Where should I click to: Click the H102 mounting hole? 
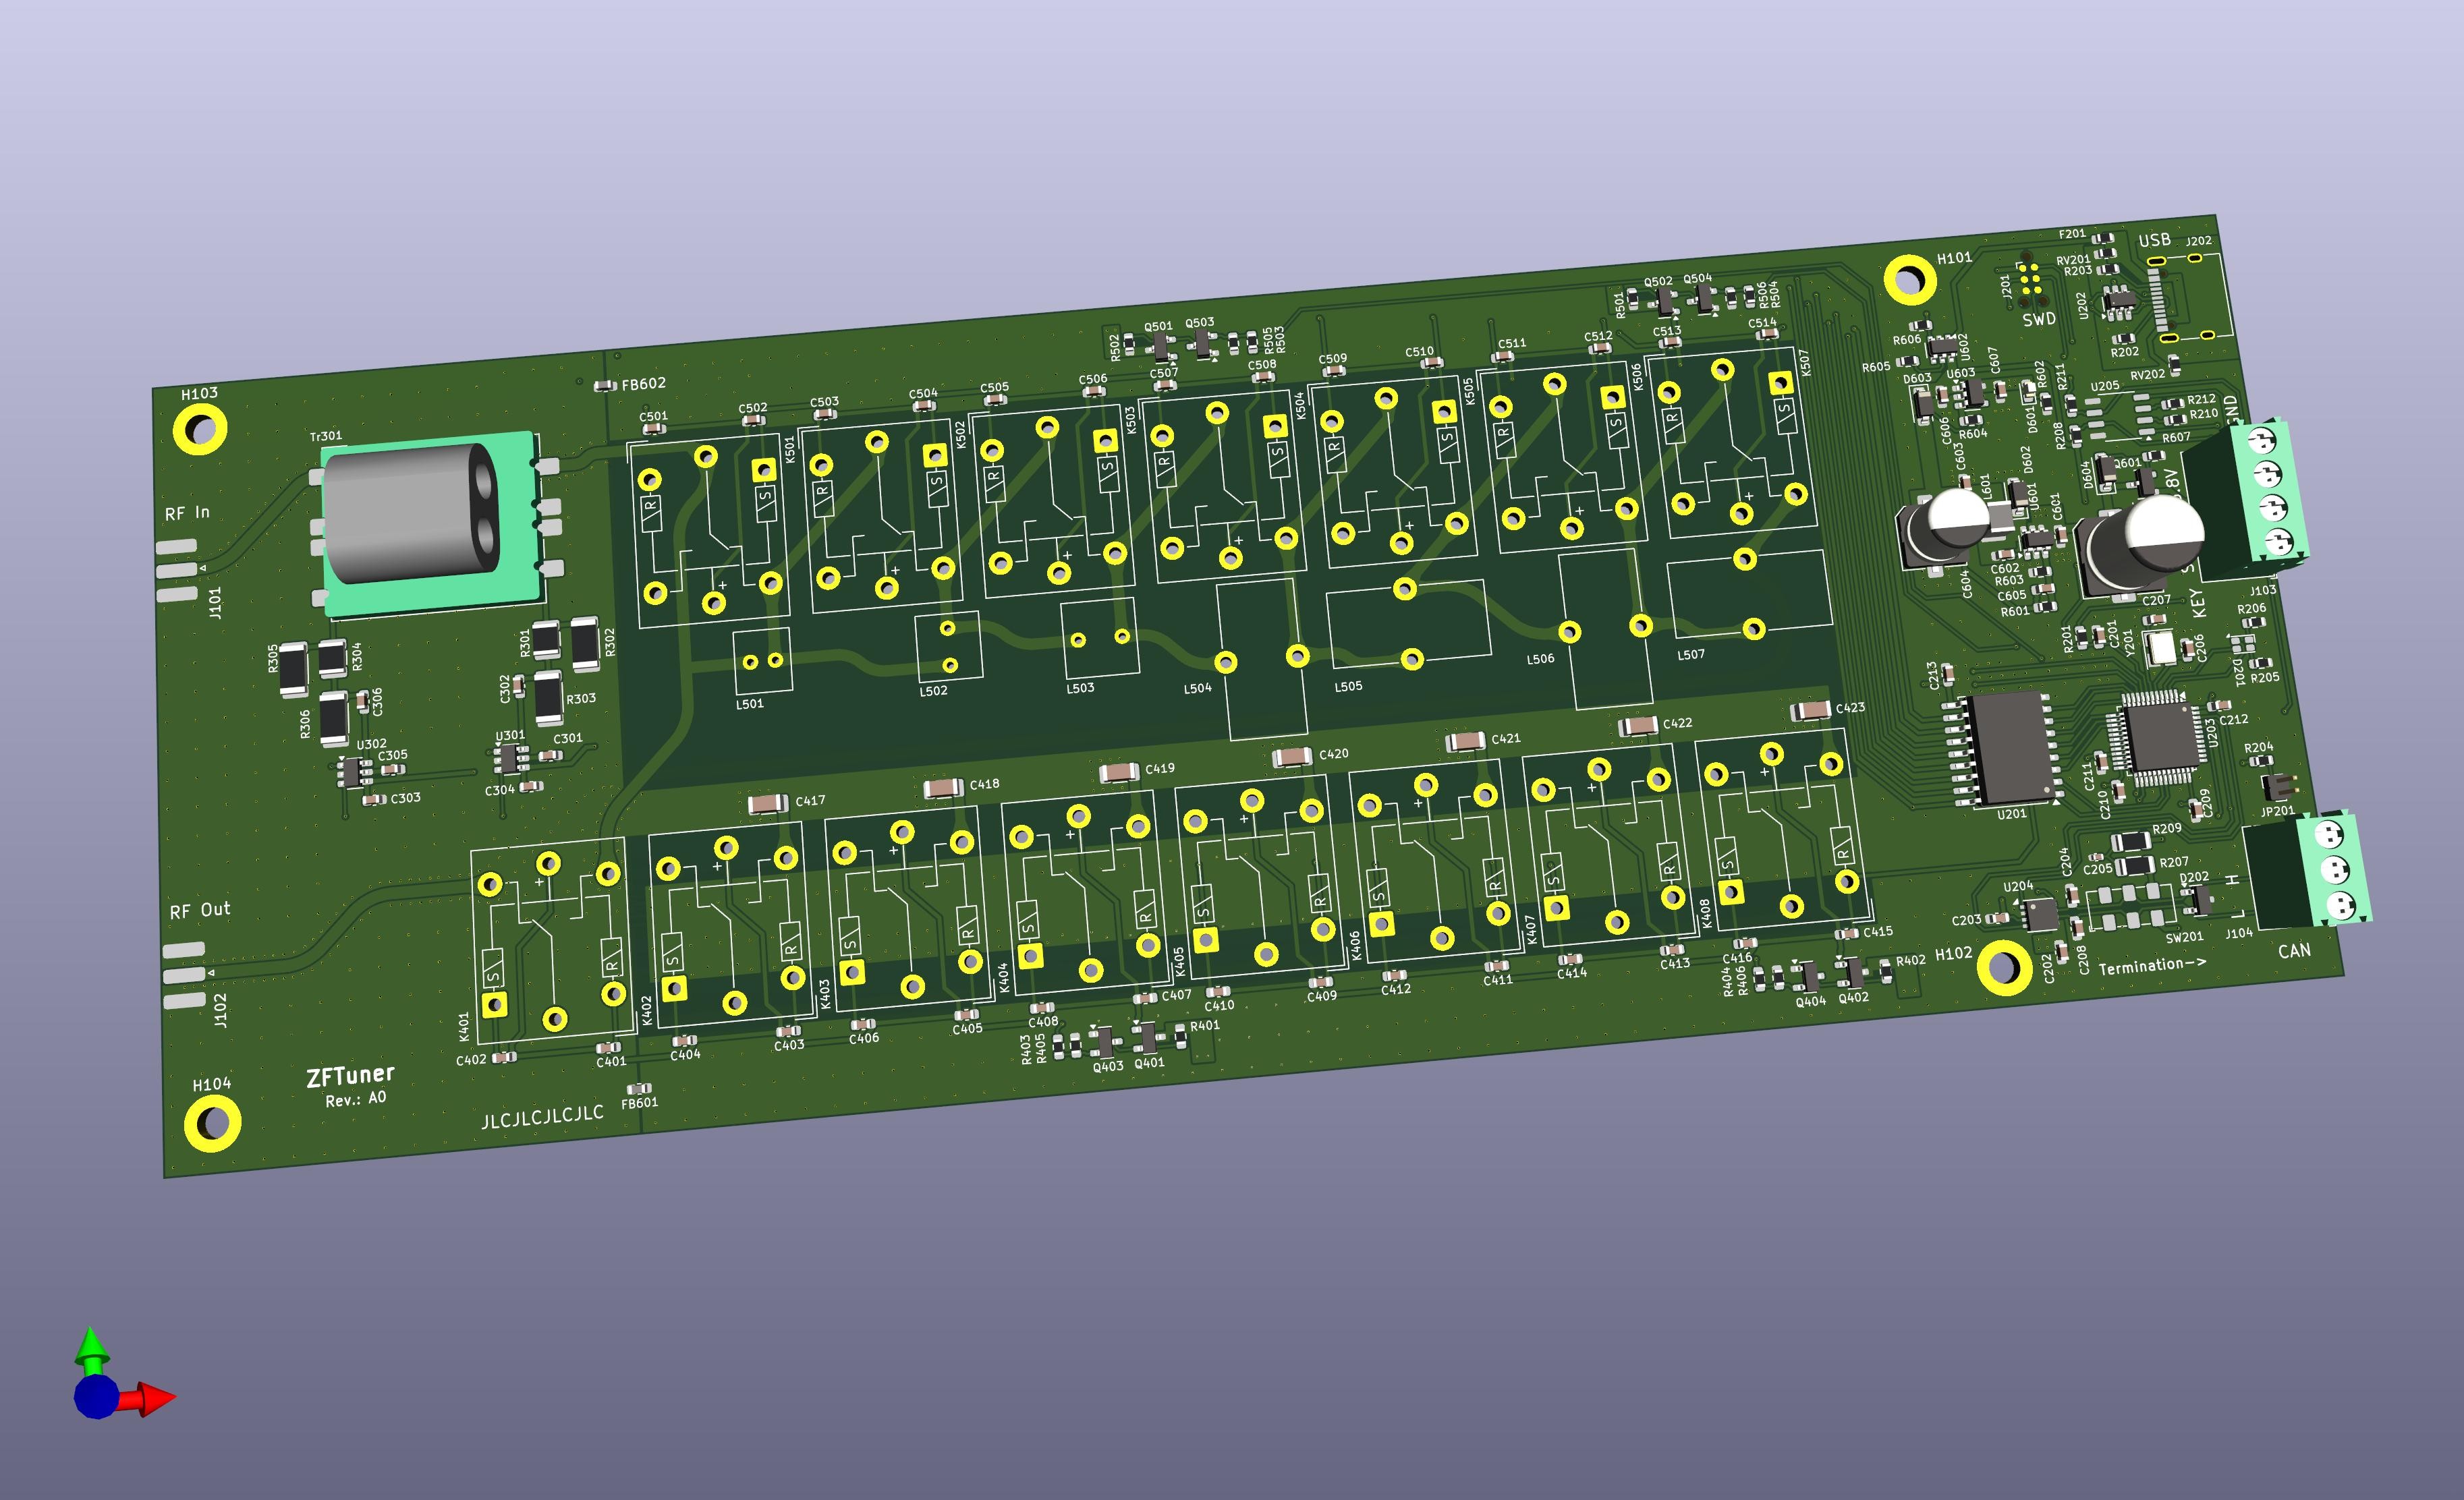point(2003,967)
